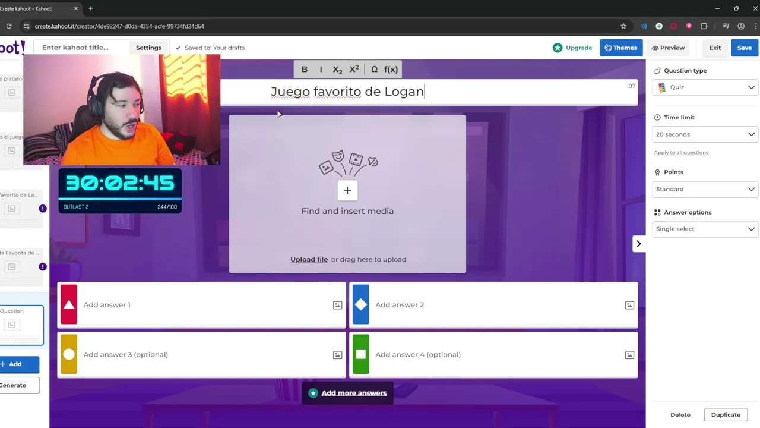Open the Points dropdown
760x428 pixels.
705,189
